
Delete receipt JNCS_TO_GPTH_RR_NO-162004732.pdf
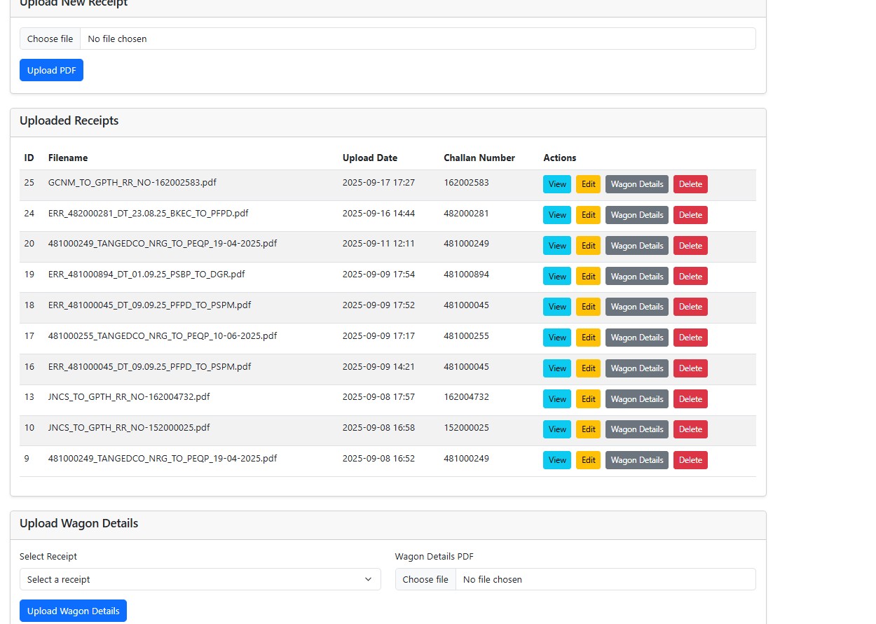pyautogui.click(x=690, y=399)
